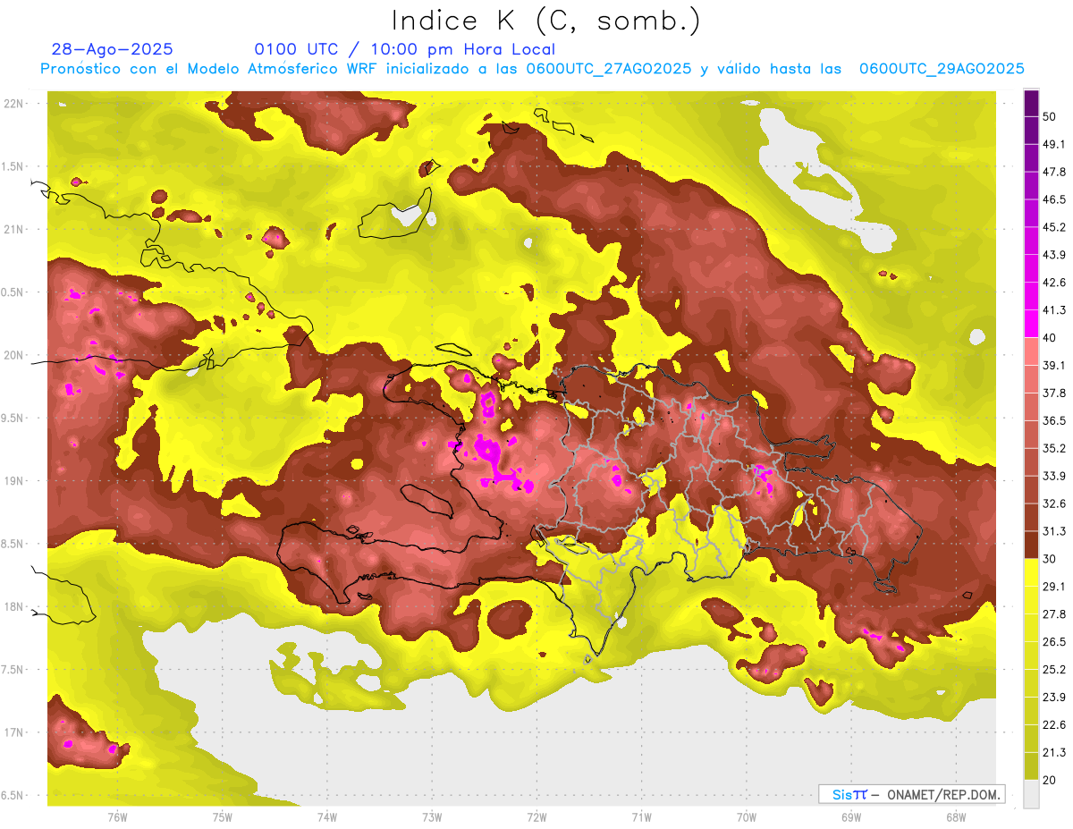Viewport: 1073px width, 829px height.
Task: Click the "46.5" value on the color scale
Action: coord(1054,199)
